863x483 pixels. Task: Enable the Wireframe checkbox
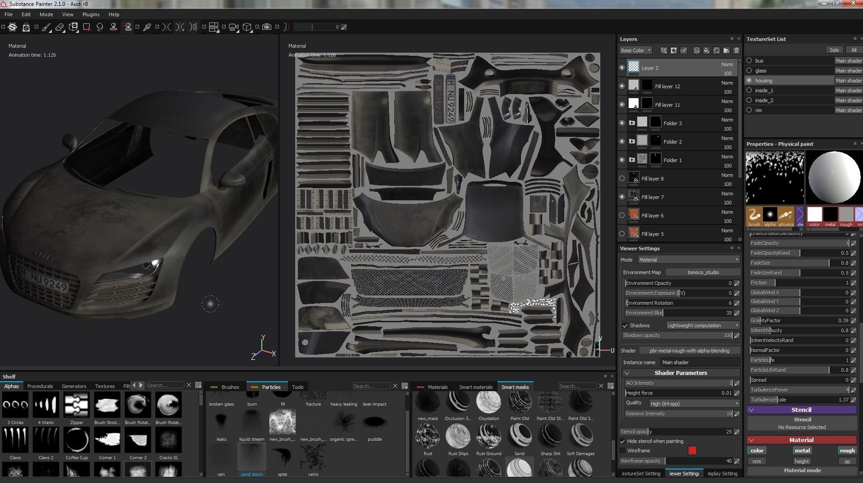(x=622, y=451)
